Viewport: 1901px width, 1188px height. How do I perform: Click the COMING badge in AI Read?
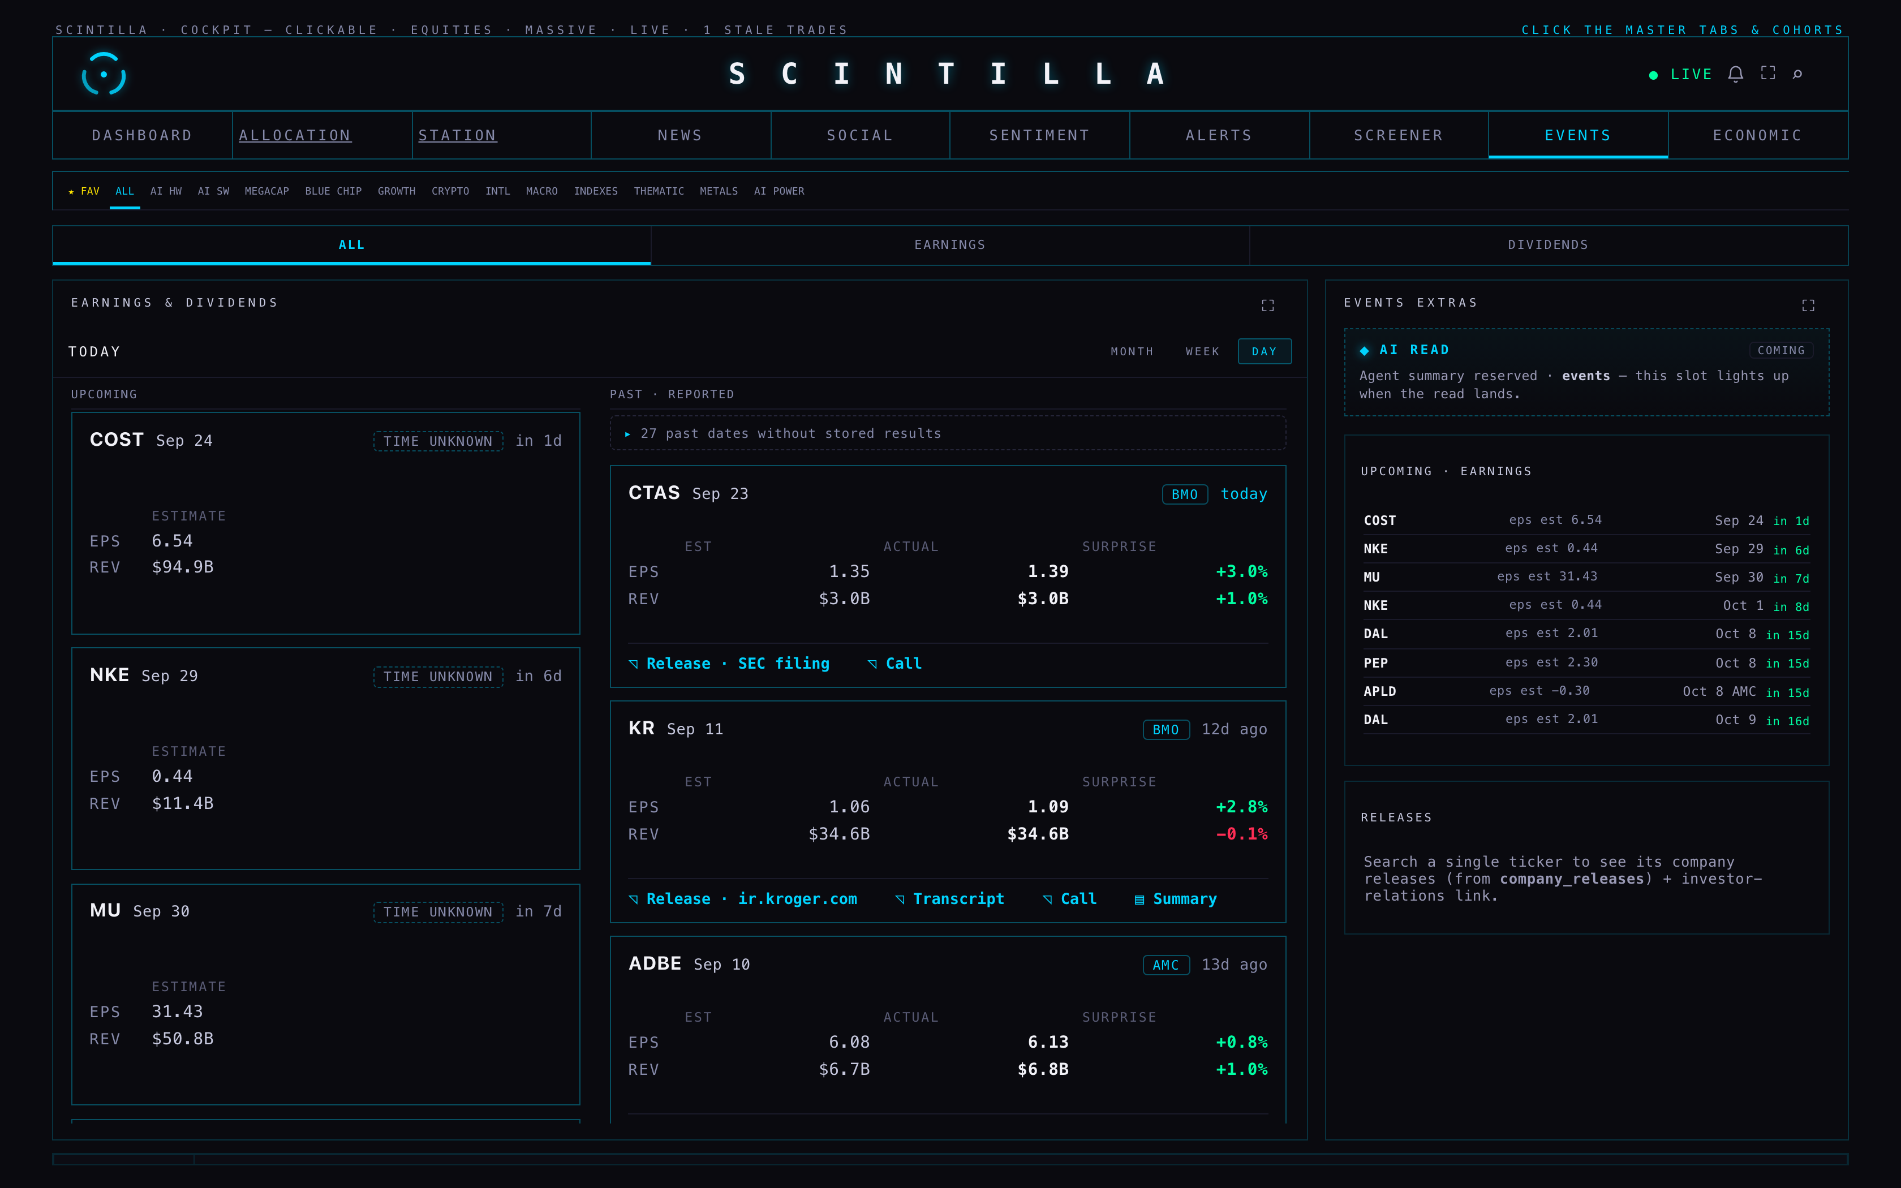(x=1781, y=350)
